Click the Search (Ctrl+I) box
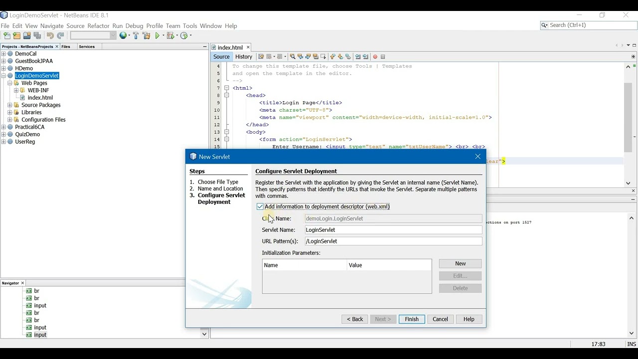Screen dimensions: 638x359 coord(589,25)
